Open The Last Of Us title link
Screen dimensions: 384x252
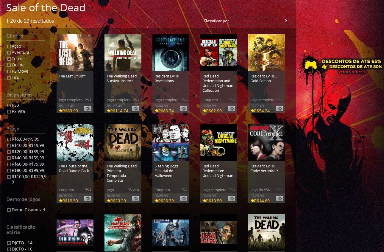click(x=72, y=76)
